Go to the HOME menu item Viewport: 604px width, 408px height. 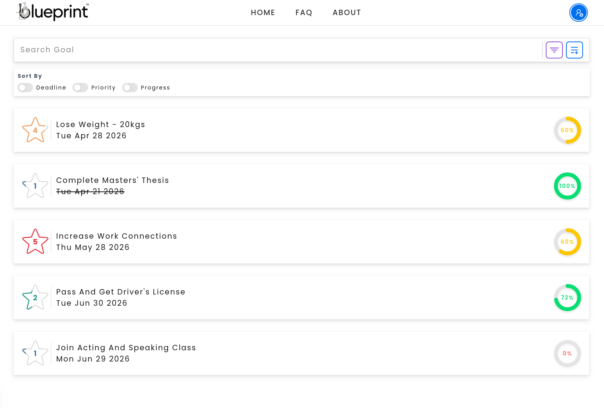(263, 12)
